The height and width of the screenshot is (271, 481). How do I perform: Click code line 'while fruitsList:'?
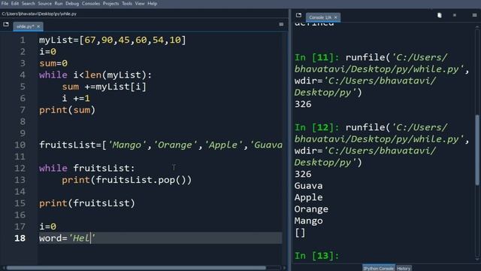87,169
